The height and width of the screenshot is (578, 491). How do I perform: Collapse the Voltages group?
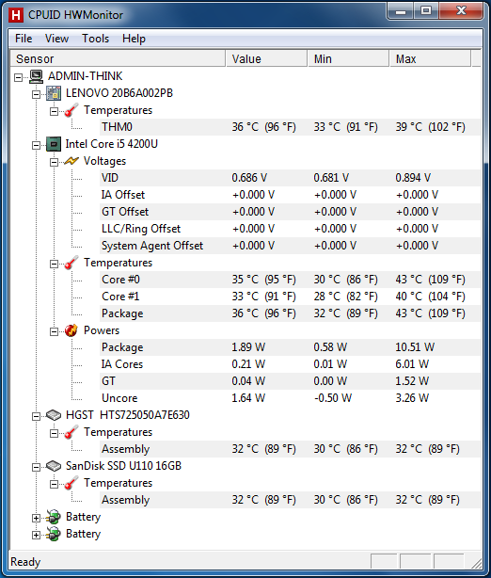54,162
